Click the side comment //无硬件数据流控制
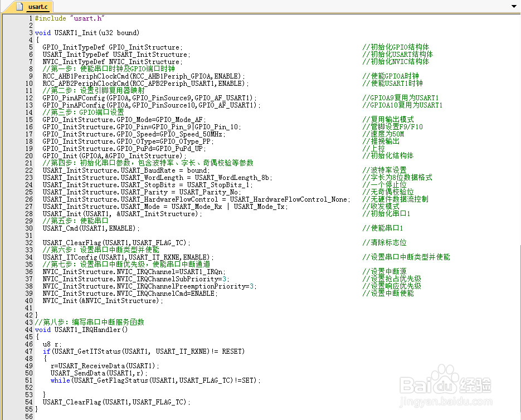This screenshot has height=420, width=521. [x=396, y=199]
